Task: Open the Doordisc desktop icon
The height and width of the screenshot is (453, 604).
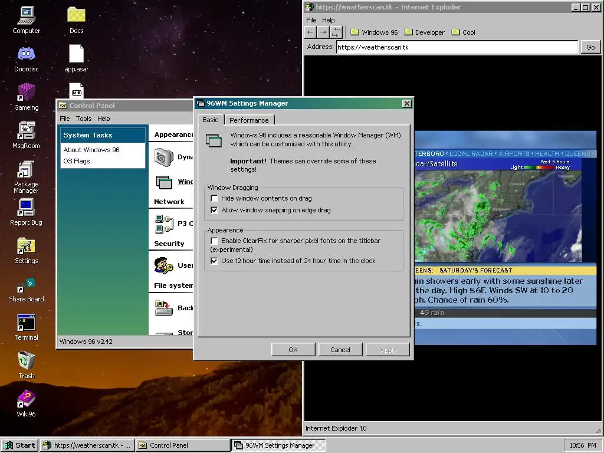Action: coord(26,58)
